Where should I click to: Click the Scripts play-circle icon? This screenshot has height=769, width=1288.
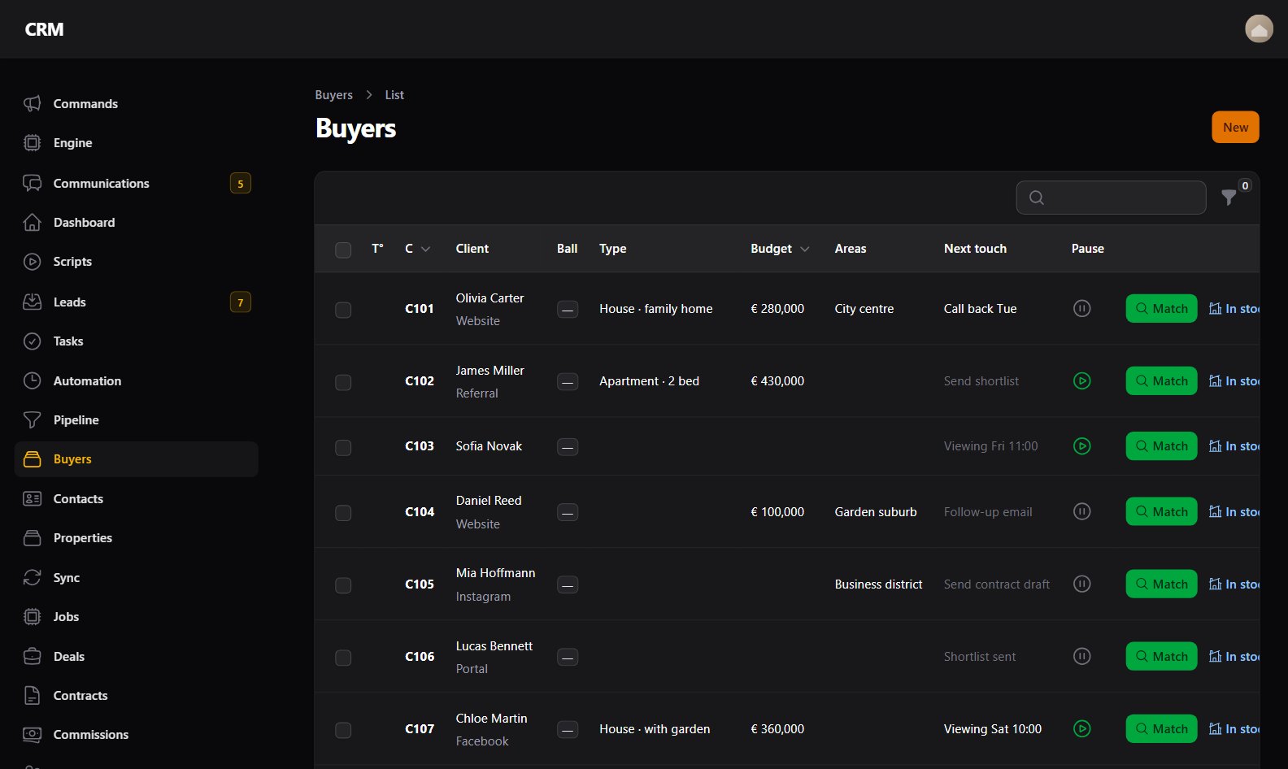point(32,262)
